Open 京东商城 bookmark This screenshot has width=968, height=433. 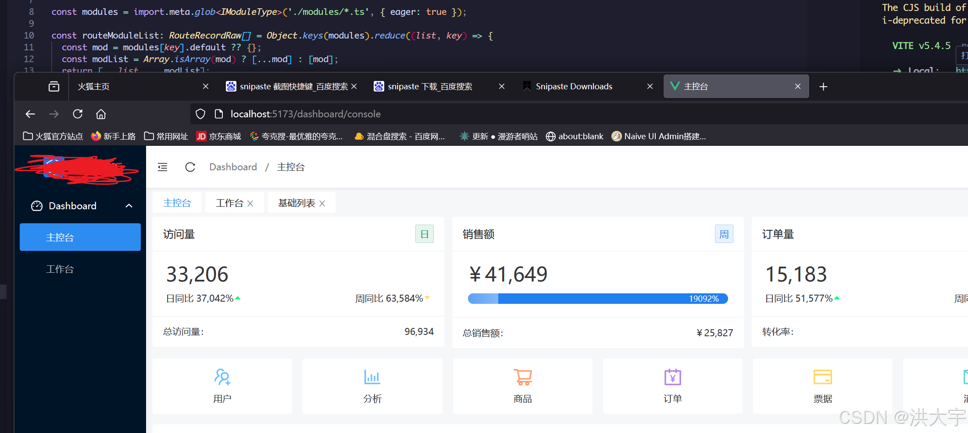click(218, 136)
